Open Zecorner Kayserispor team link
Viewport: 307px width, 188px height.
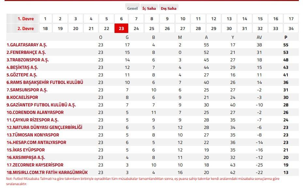point(35,165)
